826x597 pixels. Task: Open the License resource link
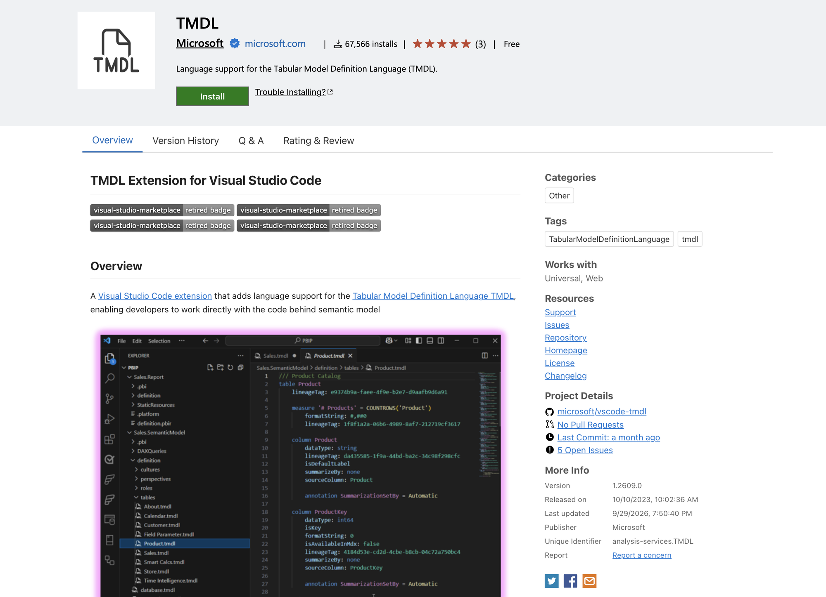[x=560, y=363]
